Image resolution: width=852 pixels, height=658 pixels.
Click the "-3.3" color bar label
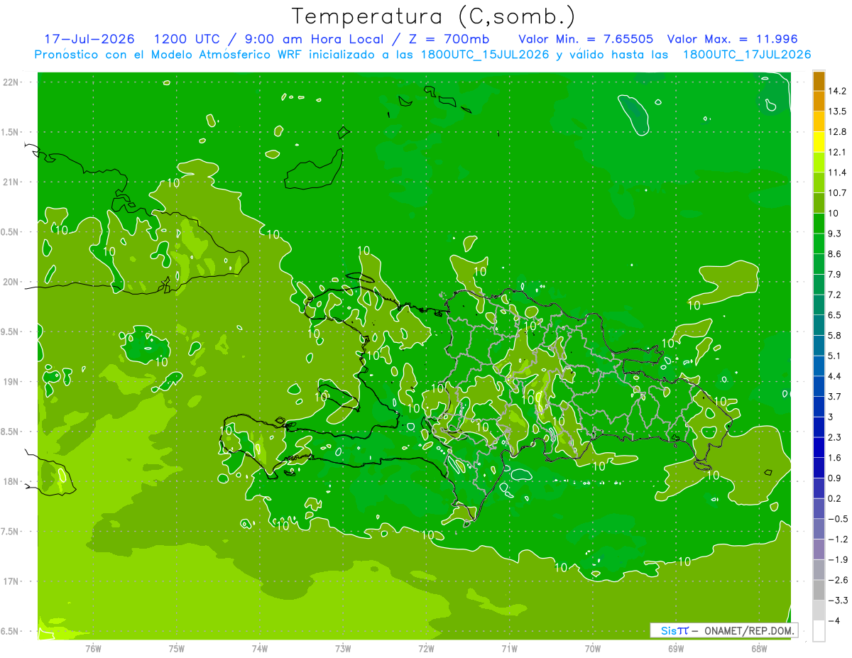click(x=837, y=601)
